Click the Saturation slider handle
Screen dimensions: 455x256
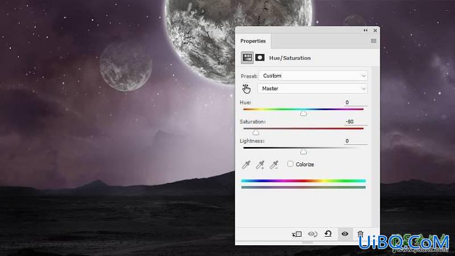255,133
